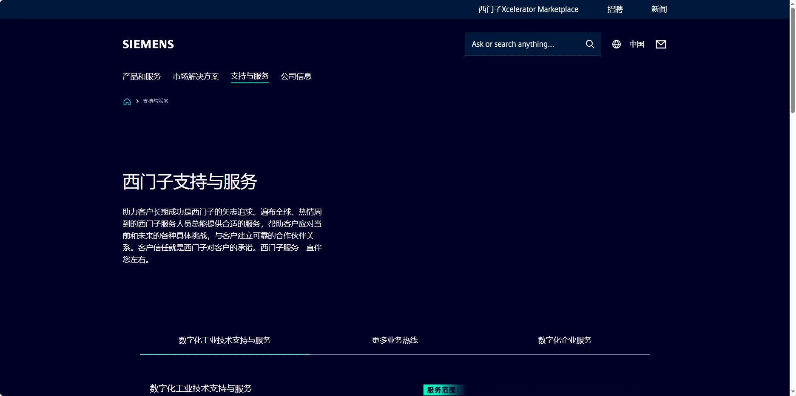Viewport: 796px width, 396px height.
Task: Open the 招聘 link in top bar
Action: [615, 9]
